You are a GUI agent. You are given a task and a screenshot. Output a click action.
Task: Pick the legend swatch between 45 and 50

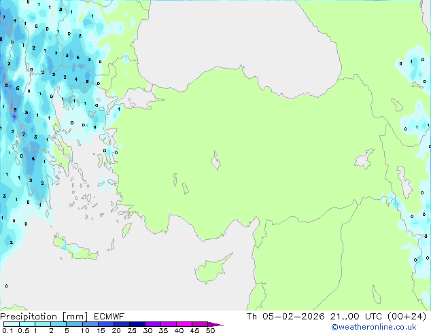click(x=200, y=325)
